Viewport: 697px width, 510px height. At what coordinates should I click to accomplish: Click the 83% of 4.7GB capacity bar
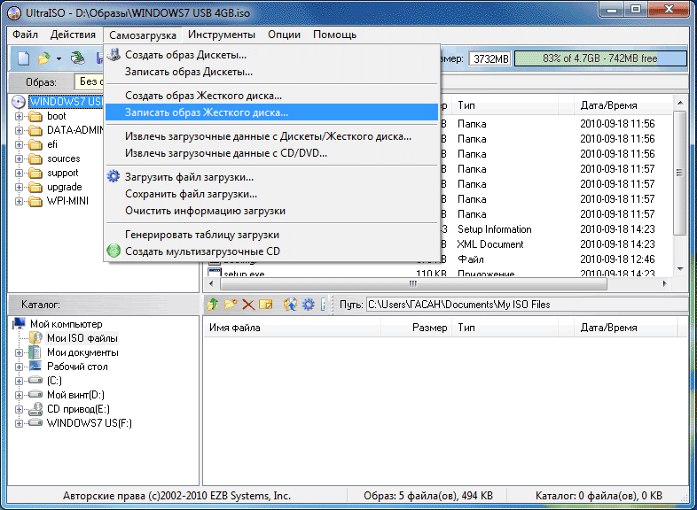pyautogui.click(x=600, y=58)
